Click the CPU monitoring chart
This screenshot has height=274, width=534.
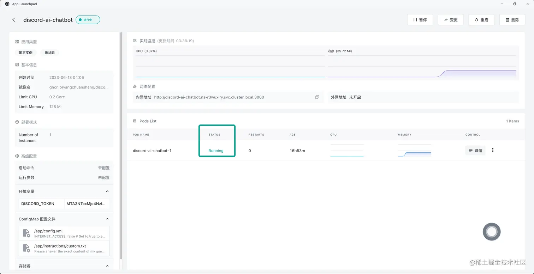[x=230, y=67]
